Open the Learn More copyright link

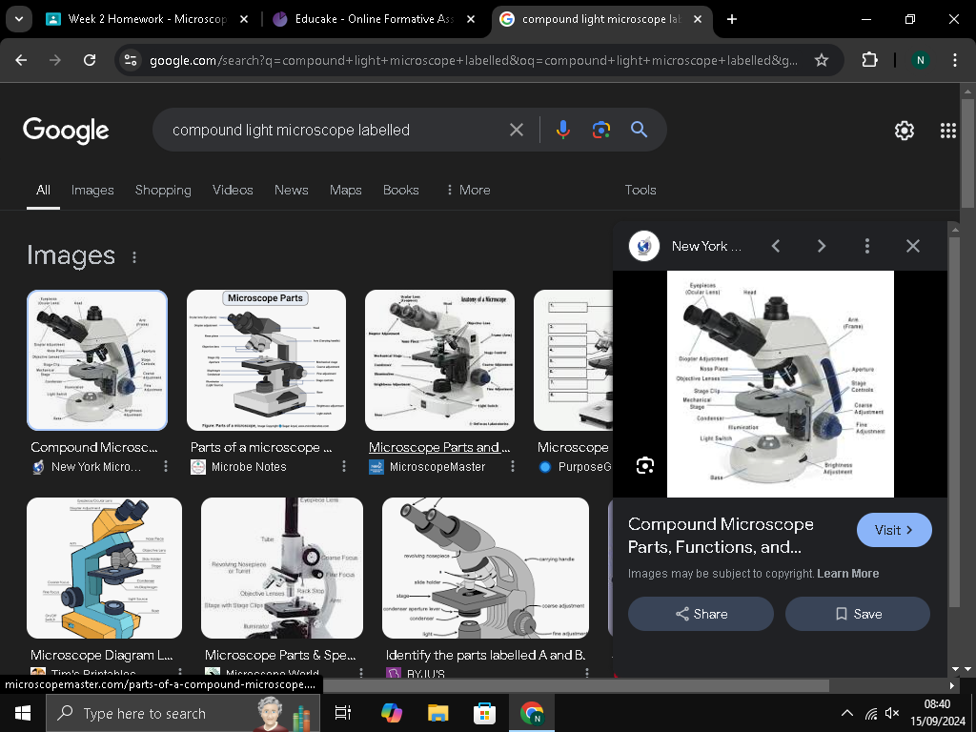847,573
